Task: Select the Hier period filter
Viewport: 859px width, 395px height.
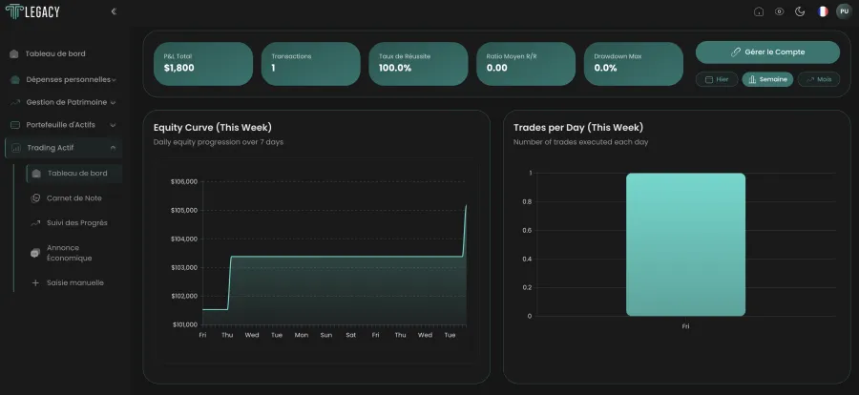Action: point(717,79)
